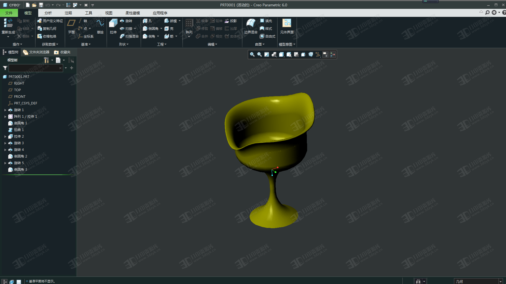Click the Pattern (阵列) tool

point(189,27)
